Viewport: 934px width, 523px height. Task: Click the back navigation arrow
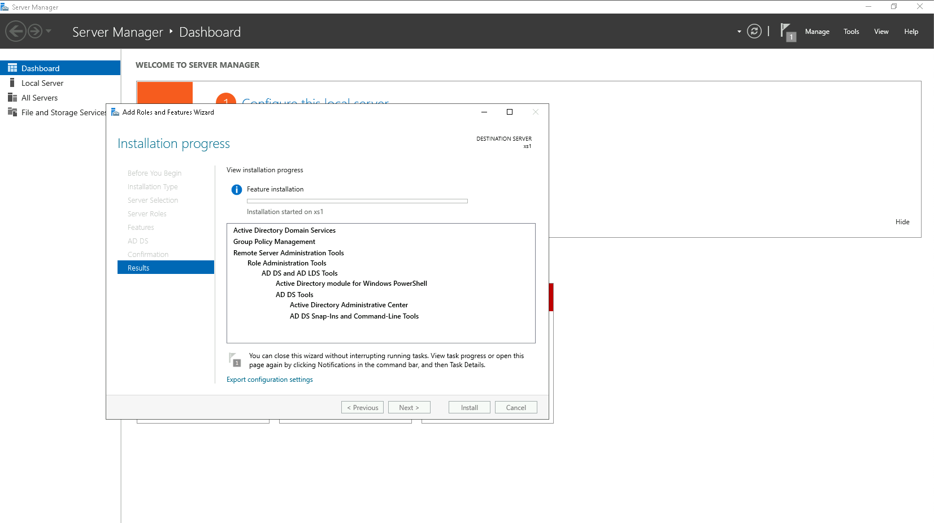(16, 31)
